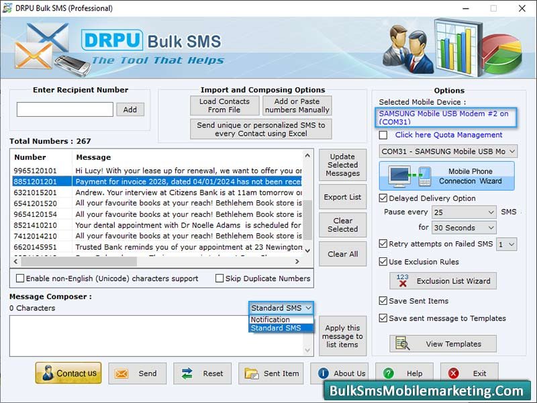Click the computer-to-phone connection wizard icon
537x403 pixels.
click(410, 176)
